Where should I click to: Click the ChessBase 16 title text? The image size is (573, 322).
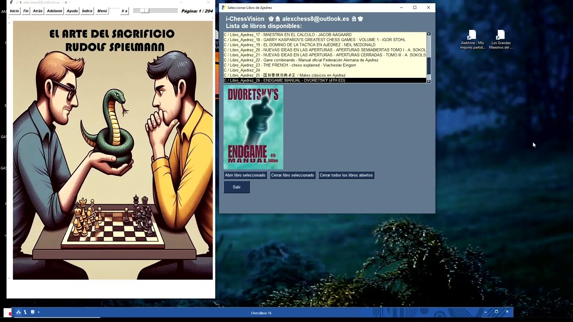point(261,313)
